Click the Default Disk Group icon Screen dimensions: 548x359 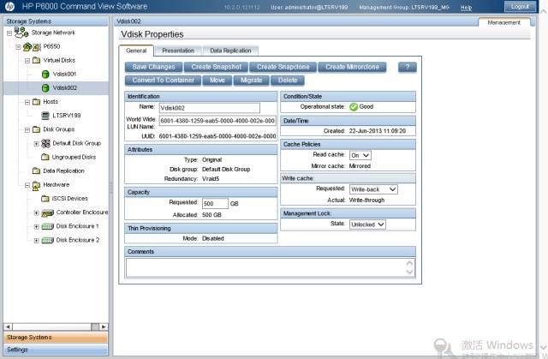coord(45,143)
